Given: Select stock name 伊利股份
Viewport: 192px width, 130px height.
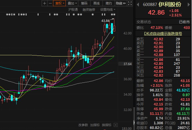Looking at the screenshot, I should point(170,5).
